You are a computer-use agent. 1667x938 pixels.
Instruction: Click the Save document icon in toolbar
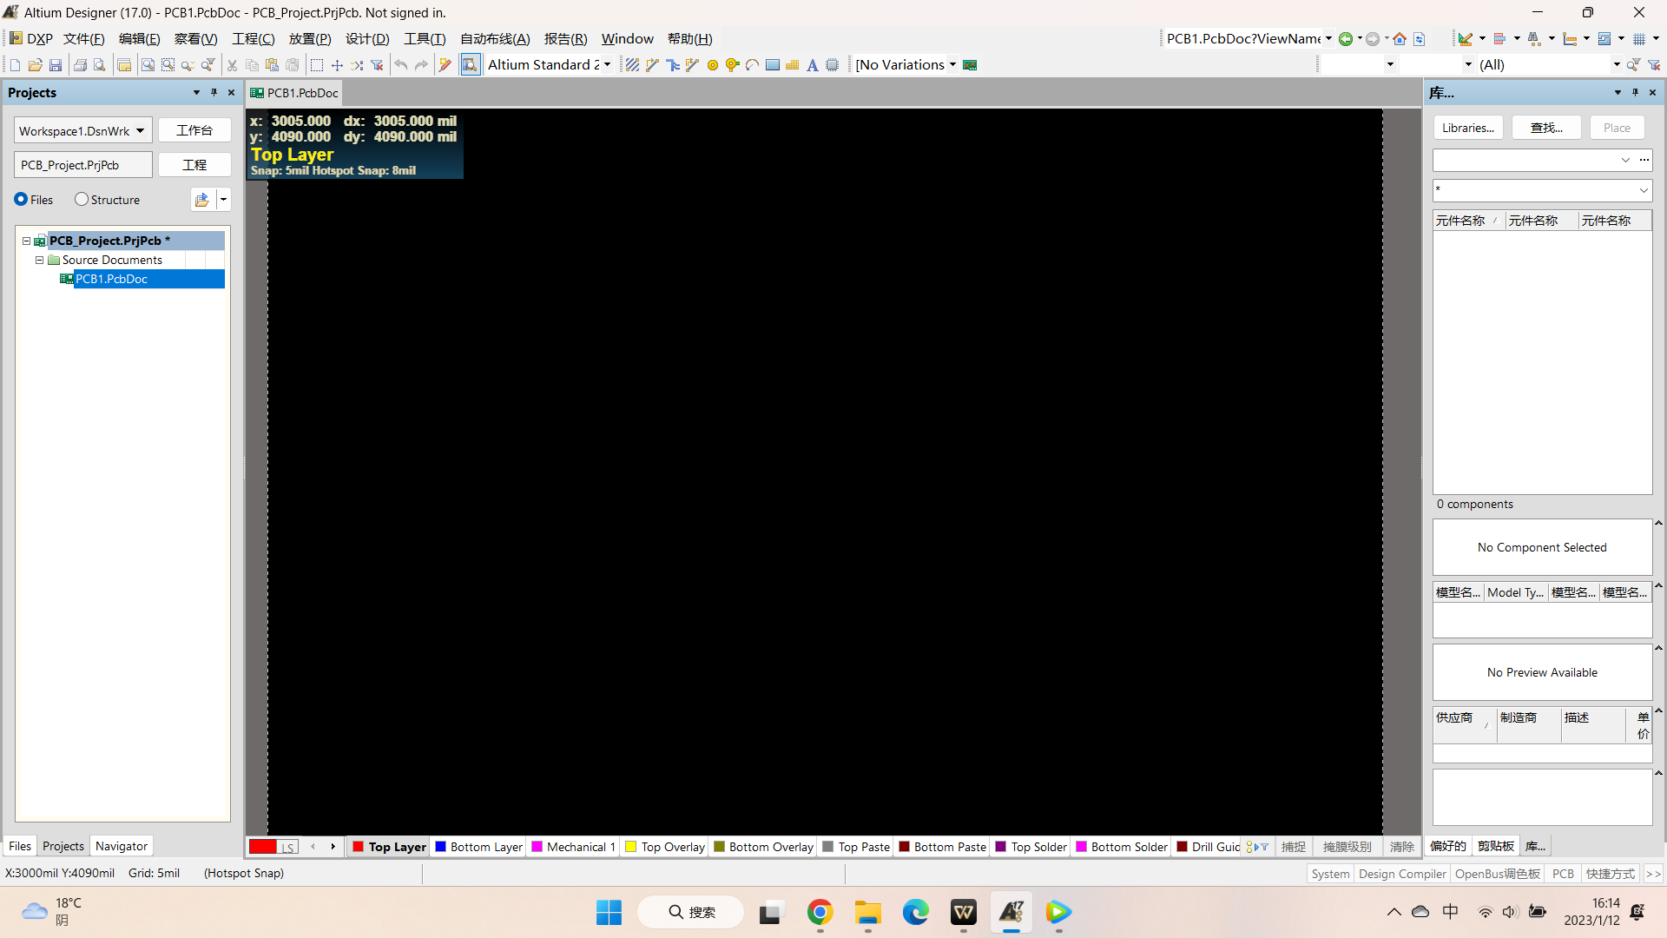tap(56, 65)
